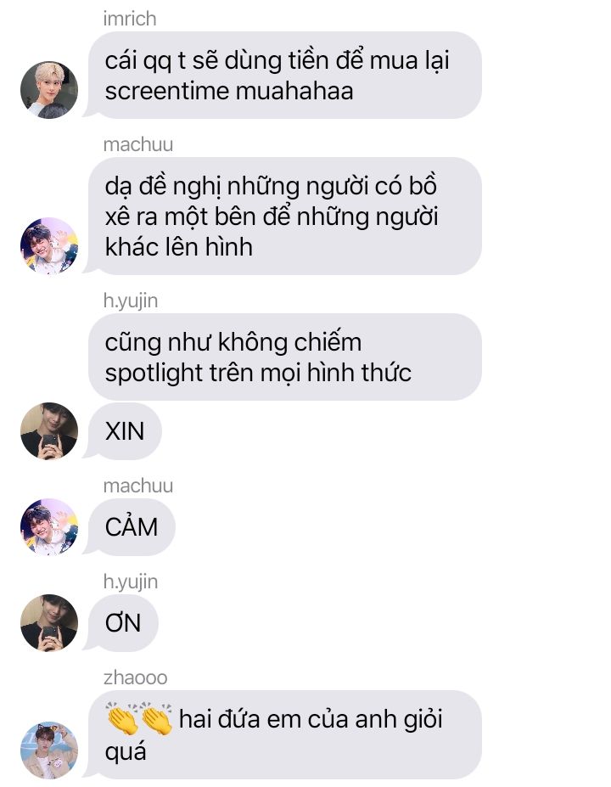Tap the CẢM message bubble
This screenshot has height=787, width=611.
pyautogui.click(x=131, y=526)
